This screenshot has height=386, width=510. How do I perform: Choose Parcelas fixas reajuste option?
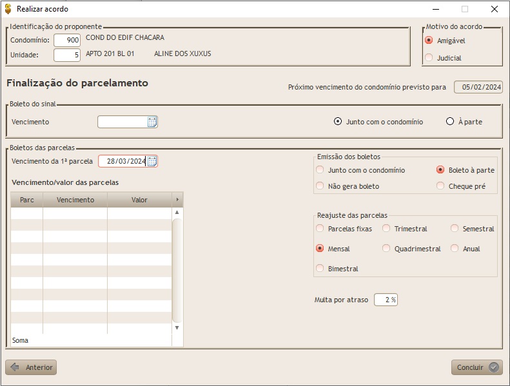pyautogui.click(x=320, y=229)
